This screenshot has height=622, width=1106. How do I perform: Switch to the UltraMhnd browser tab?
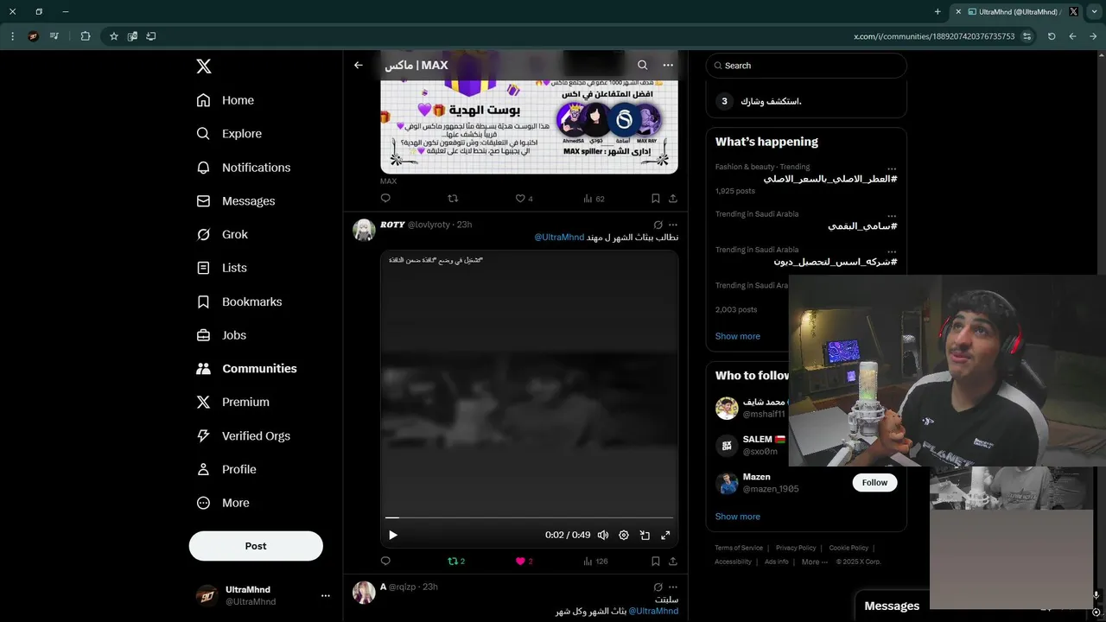click(1015, 12)
